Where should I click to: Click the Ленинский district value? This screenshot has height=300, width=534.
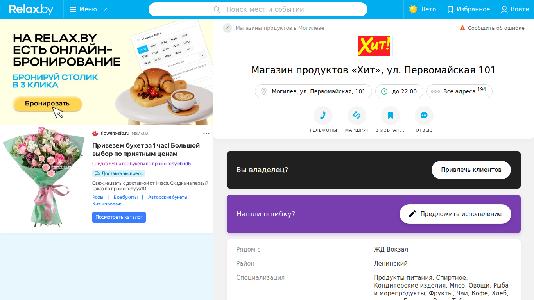click(391, 264)
